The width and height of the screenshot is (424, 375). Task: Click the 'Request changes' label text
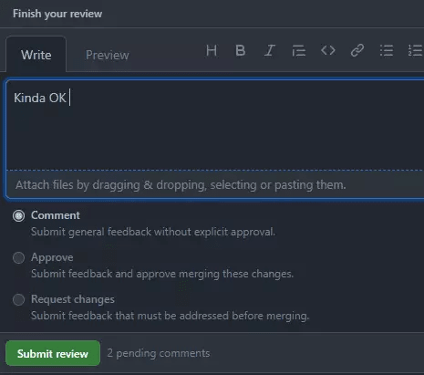coord(73,299)
